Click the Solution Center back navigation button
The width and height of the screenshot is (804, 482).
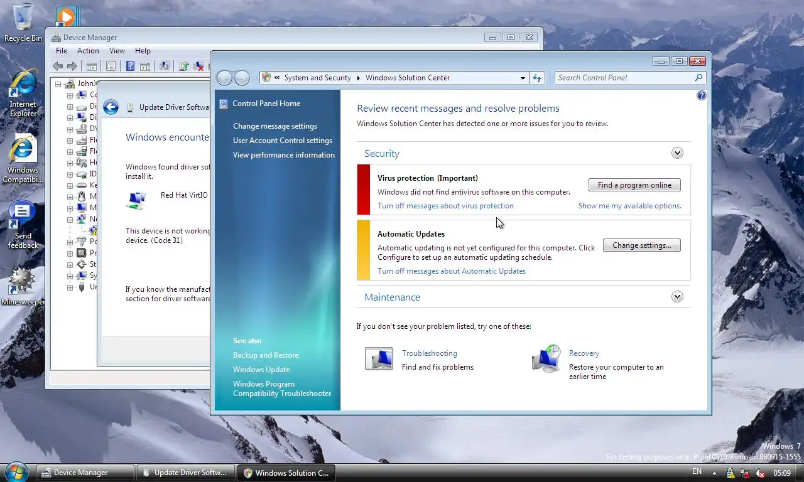pos(224,78)
